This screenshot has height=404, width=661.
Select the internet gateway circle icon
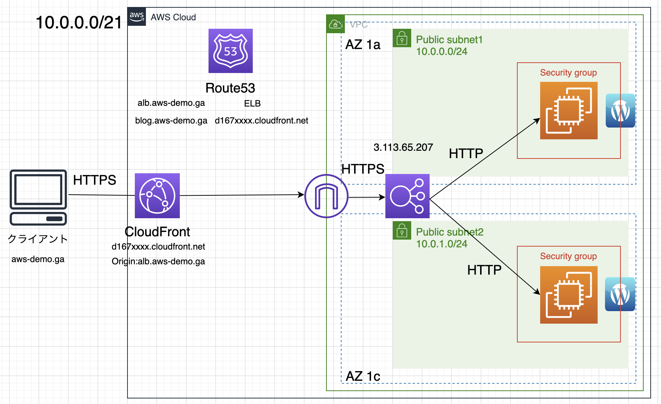[x=326, y=196]
